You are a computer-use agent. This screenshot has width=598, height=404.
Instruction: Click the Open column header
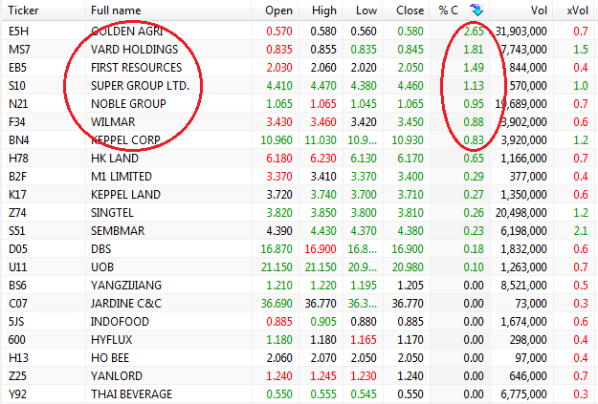278,11
